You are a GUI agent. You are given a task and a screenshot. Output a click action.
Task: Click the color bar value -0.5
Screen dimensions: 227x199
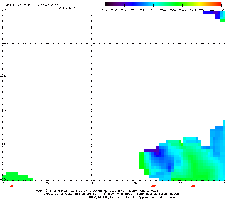(x=183, y=10)
